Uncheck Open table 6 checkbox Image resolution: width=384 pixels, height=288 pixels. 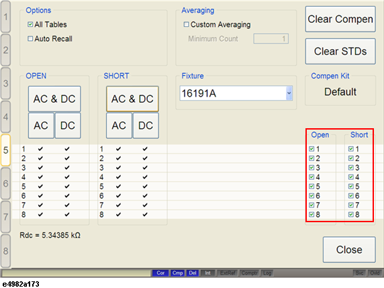tap(311, 195)
